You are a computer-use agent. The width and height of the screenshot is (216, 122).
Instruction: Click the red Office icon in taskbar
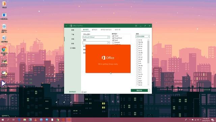tap(63, 120)
